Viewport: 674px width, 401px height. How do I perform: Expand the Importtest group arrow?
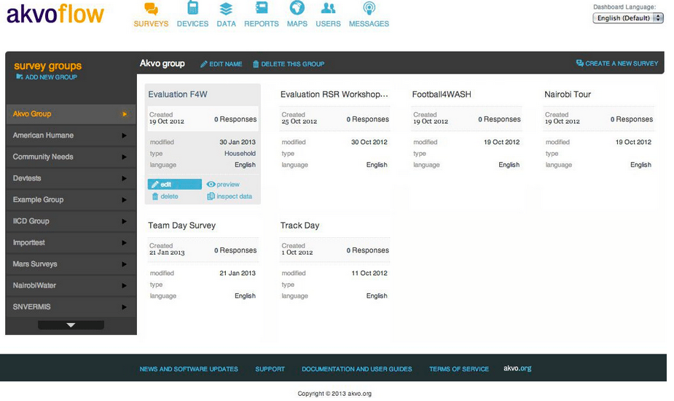coord(124,242)
